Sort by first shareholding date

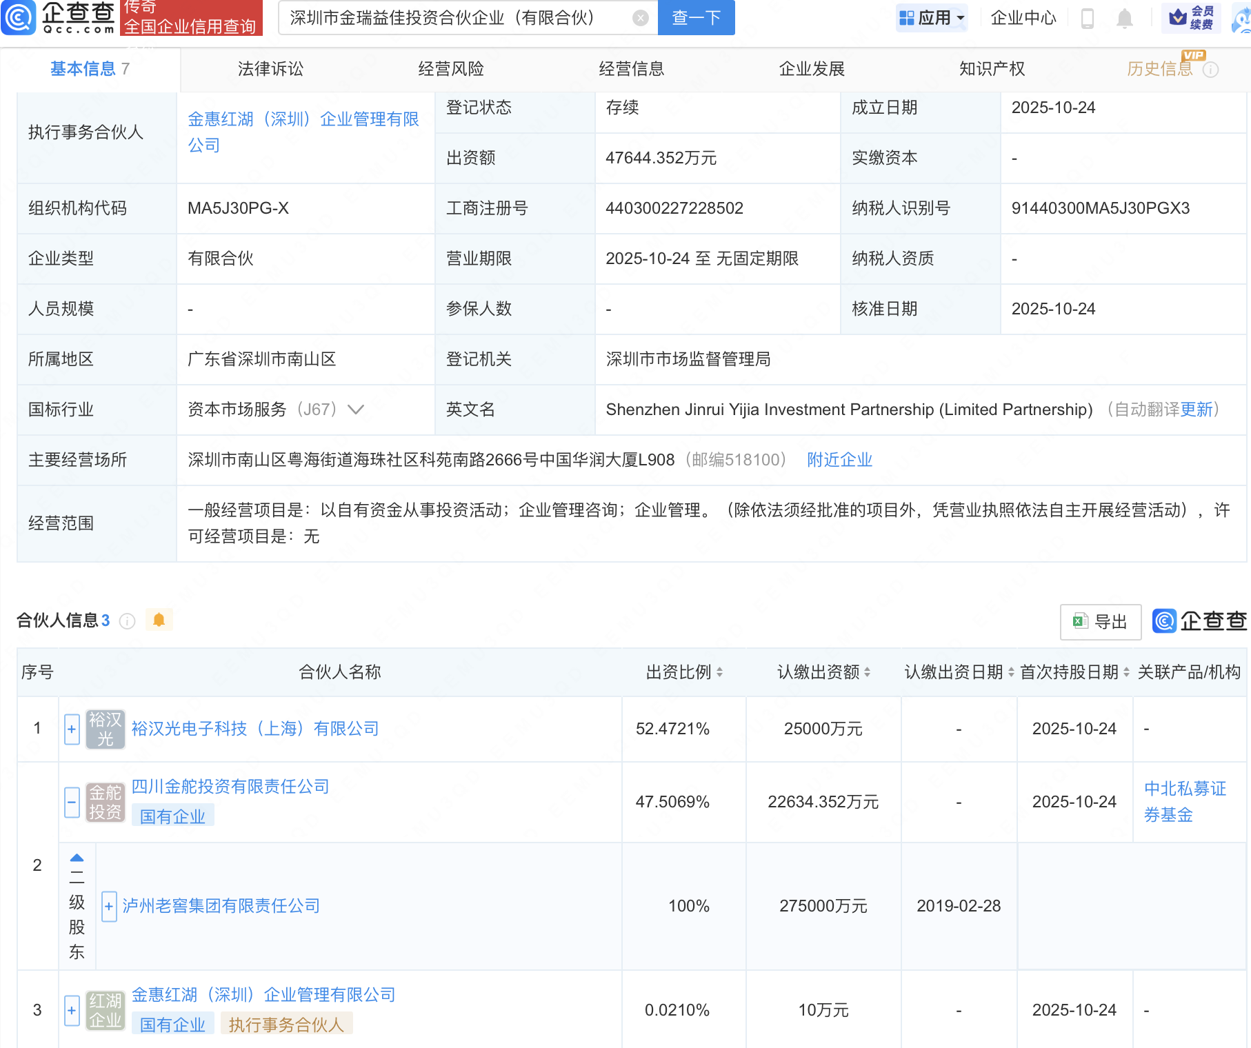[1126, 672]
